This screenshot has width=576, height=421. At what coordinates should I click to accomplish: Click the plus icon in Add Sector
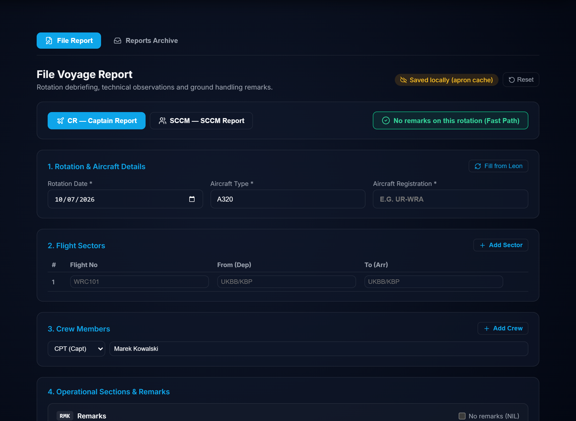tap(483, 245)
